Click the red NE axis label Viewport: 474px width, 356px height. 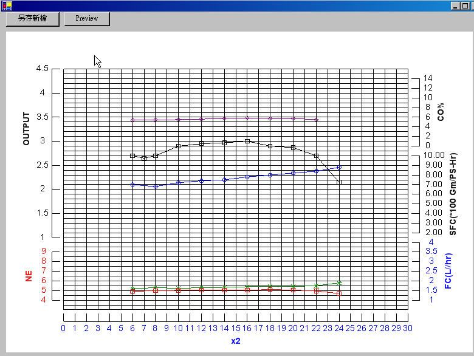[29, 276]
